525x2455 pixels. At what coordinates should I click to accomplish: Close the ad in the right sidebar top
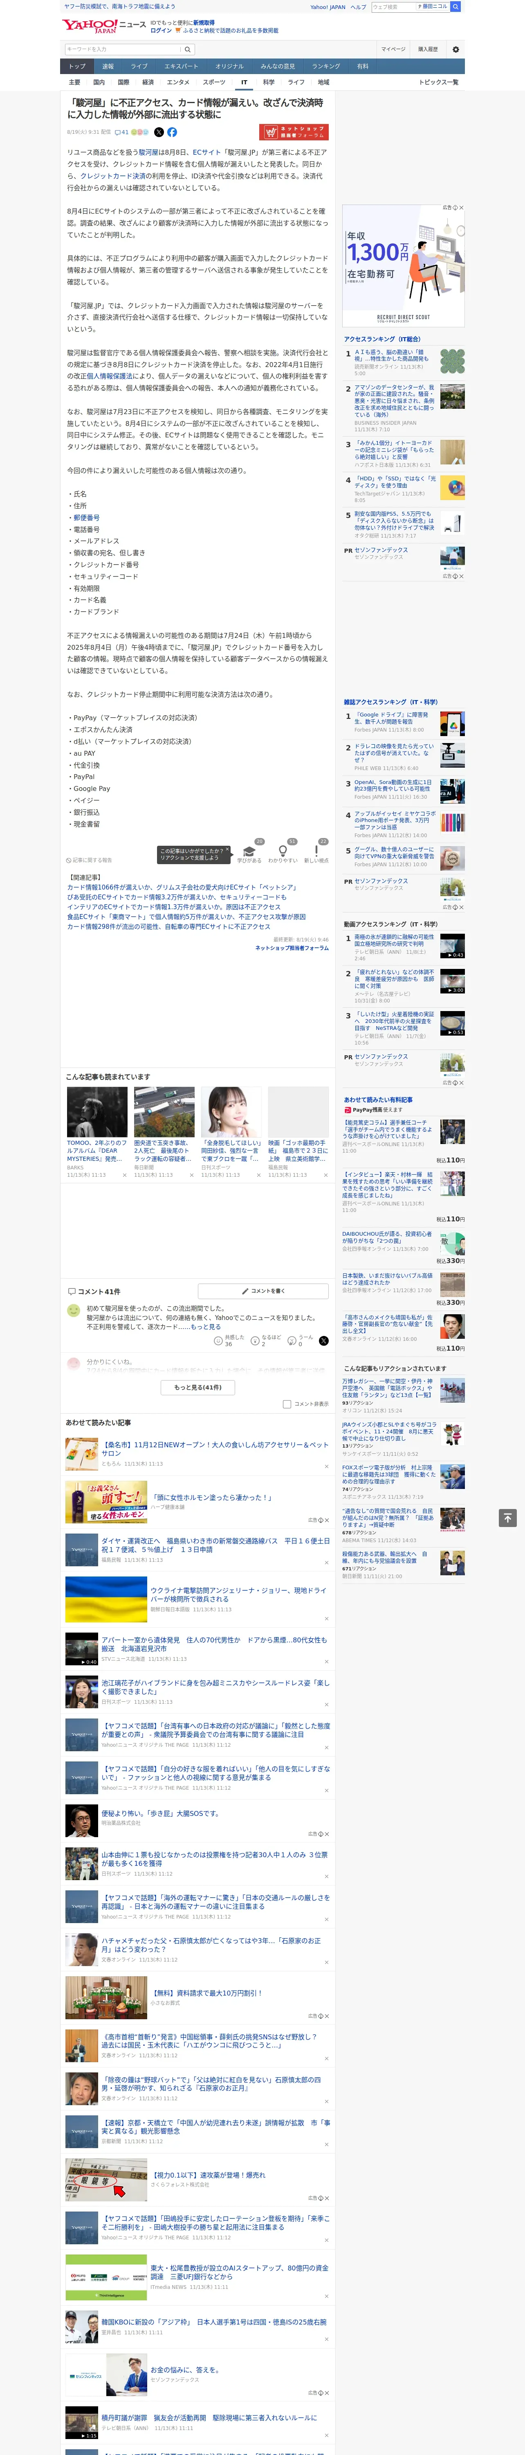(x=461, y=208)
